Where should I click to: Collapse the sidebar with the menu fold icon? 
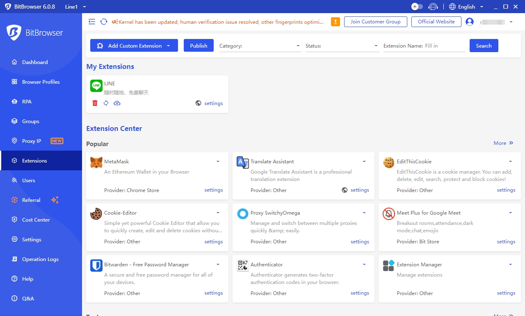[92, 22]
